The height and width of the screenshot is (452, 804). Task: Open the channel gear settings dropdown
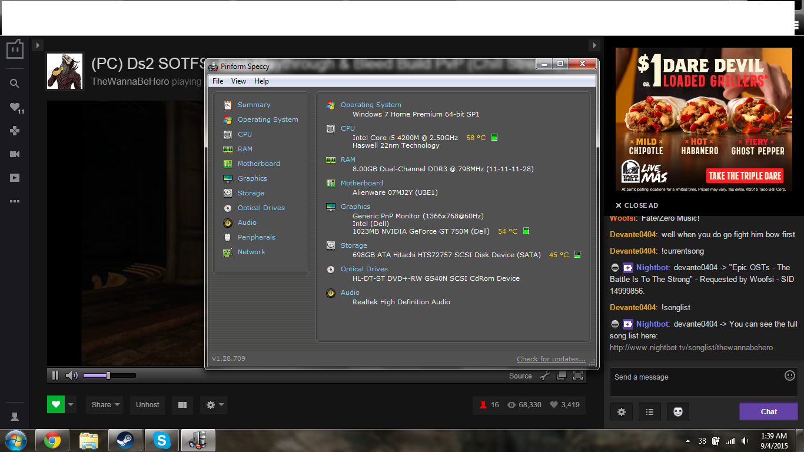[x=213, y=404]
